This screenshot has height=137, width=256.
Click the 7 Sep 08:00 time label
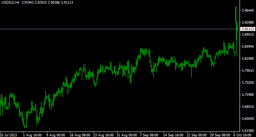click(149, 135)
